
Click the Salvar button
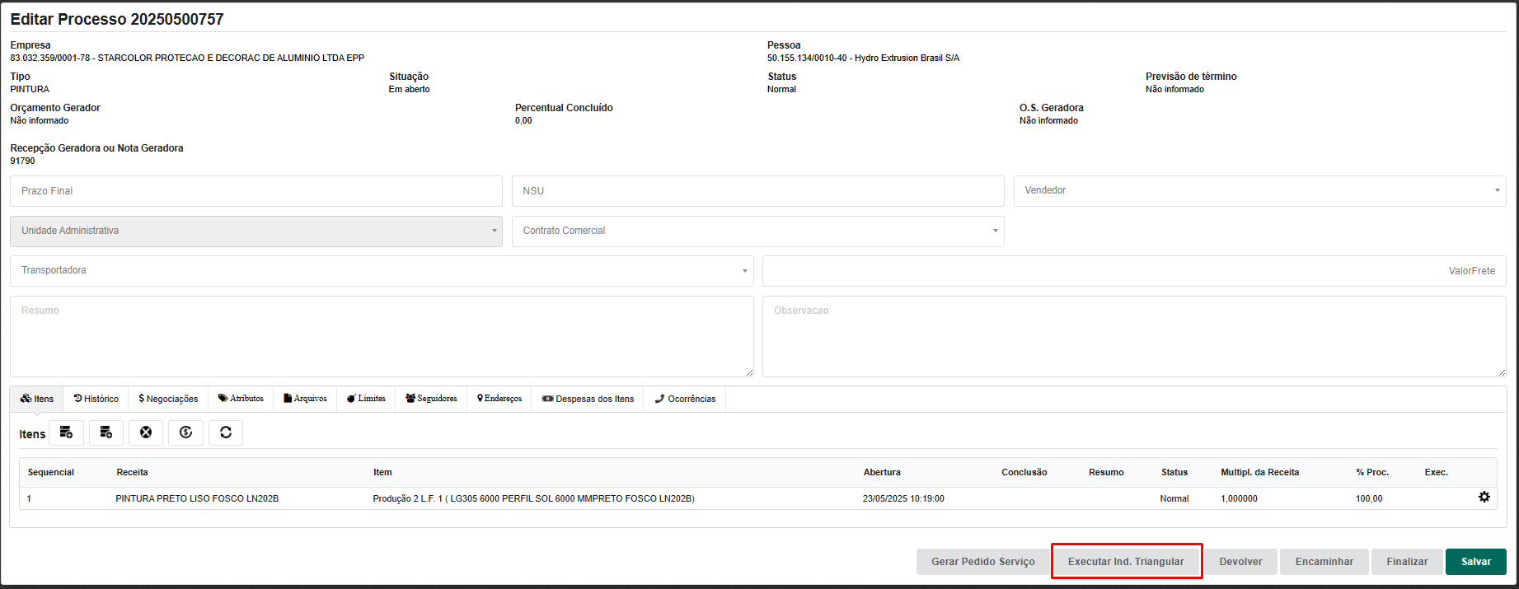[x=1475, y=562]
